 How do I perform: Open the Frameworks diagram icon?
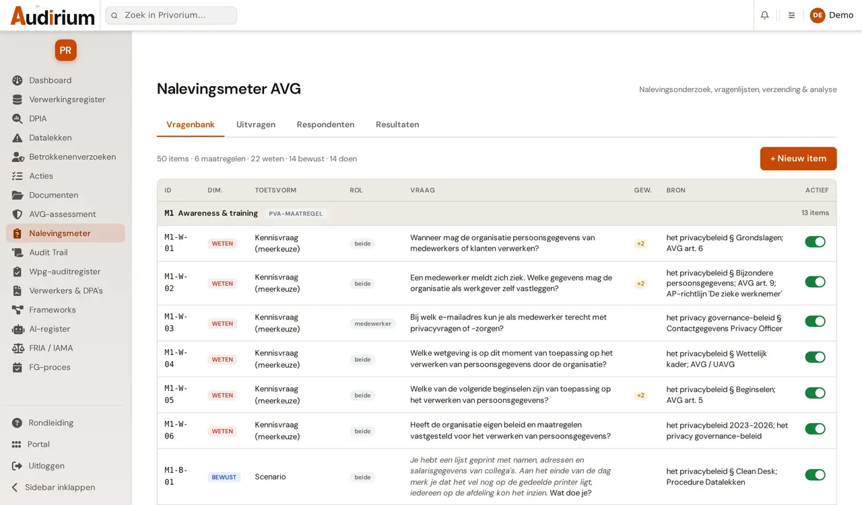pos(18,310)
